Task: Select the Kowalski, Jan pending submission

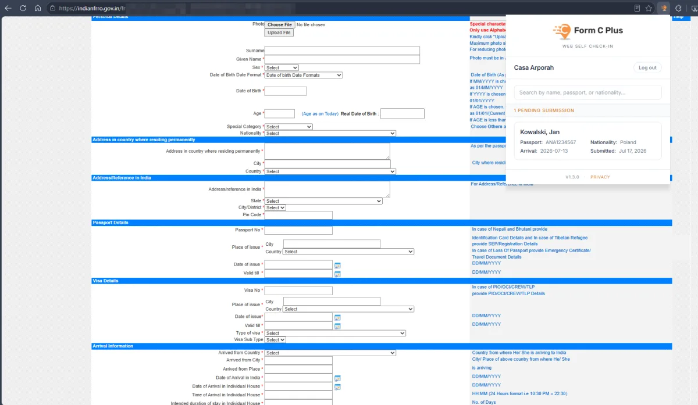Action: (x=588, y=141)
